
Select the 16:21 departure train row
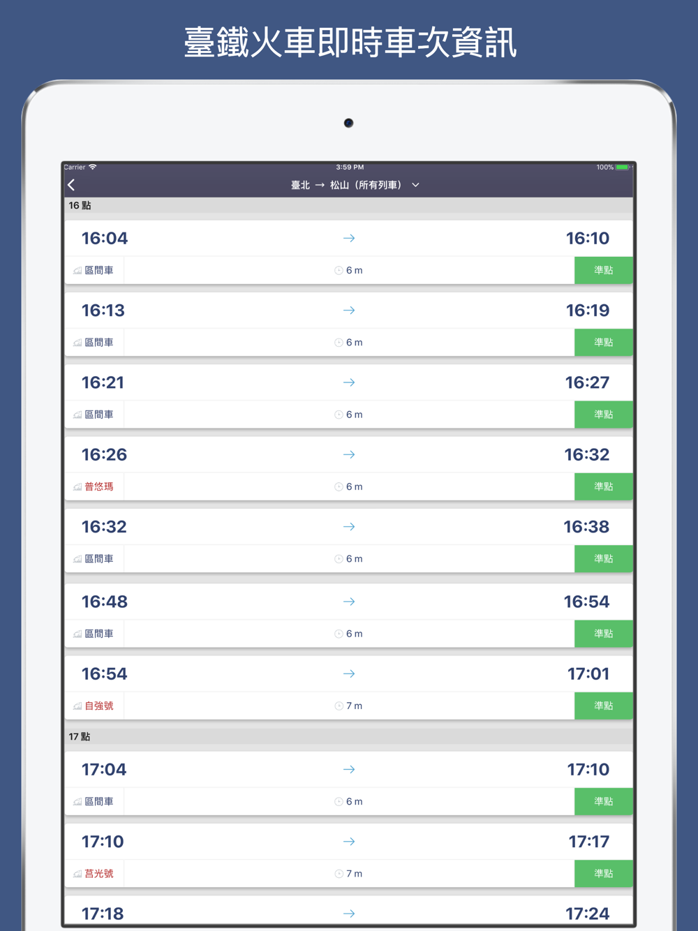click(349, 383)
